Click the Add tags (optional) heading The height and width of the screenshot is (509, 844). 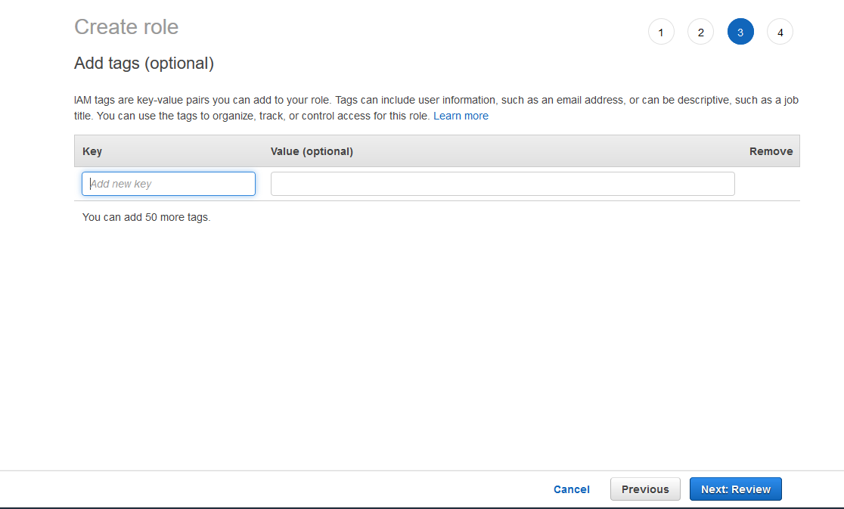(144, 64)
